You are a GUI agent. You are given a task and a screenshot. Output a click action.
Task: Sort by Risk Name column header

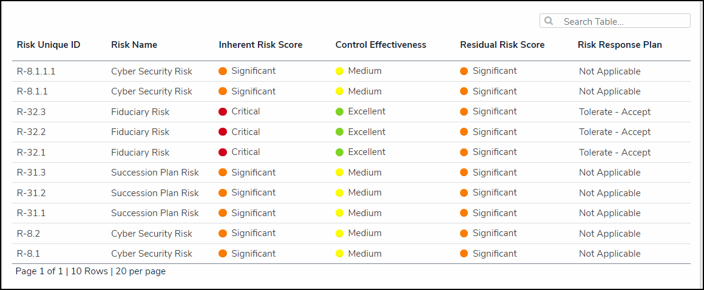tap(134, 45)
